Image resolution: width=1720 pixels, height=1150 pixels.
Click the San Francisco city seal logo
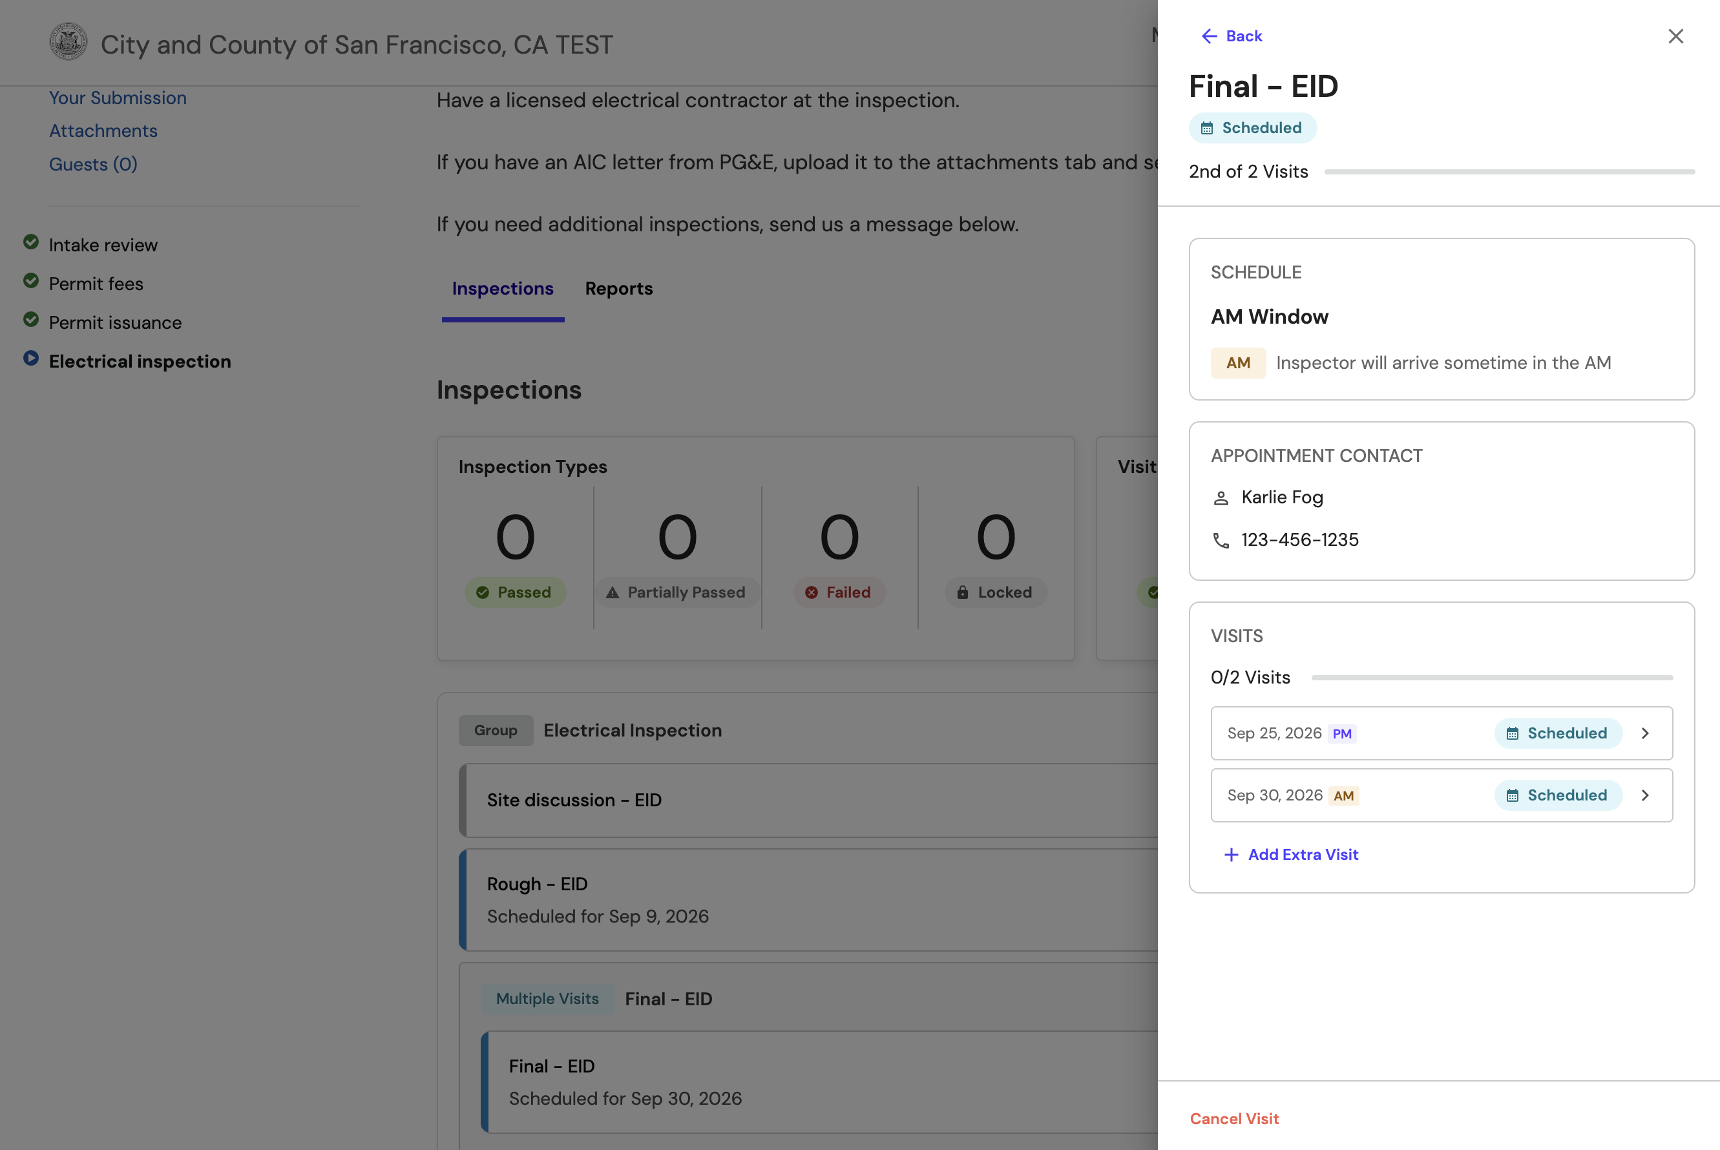(x=68, y=42)
